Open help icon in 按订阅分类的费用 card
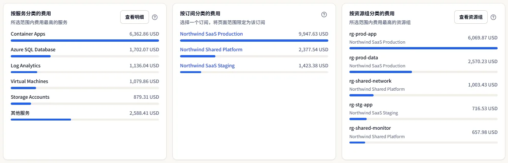The height and width of the screenshot is (163, 508). click(324, 15)
